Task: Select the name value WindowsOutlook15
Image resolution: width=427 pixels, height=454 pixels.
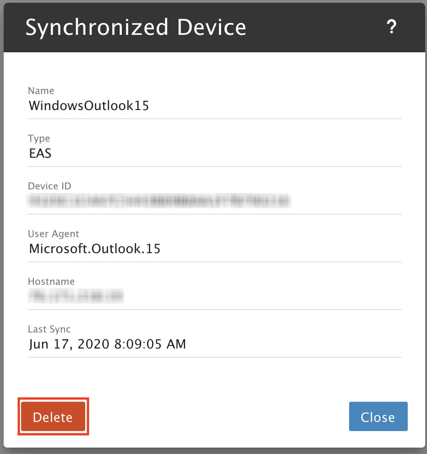Action: pyautogui.click(x=89, y=105)
